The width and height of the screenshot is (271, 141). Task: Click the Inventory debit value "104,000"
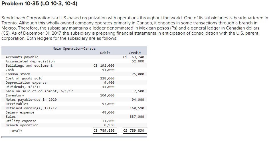coord(107,95)
